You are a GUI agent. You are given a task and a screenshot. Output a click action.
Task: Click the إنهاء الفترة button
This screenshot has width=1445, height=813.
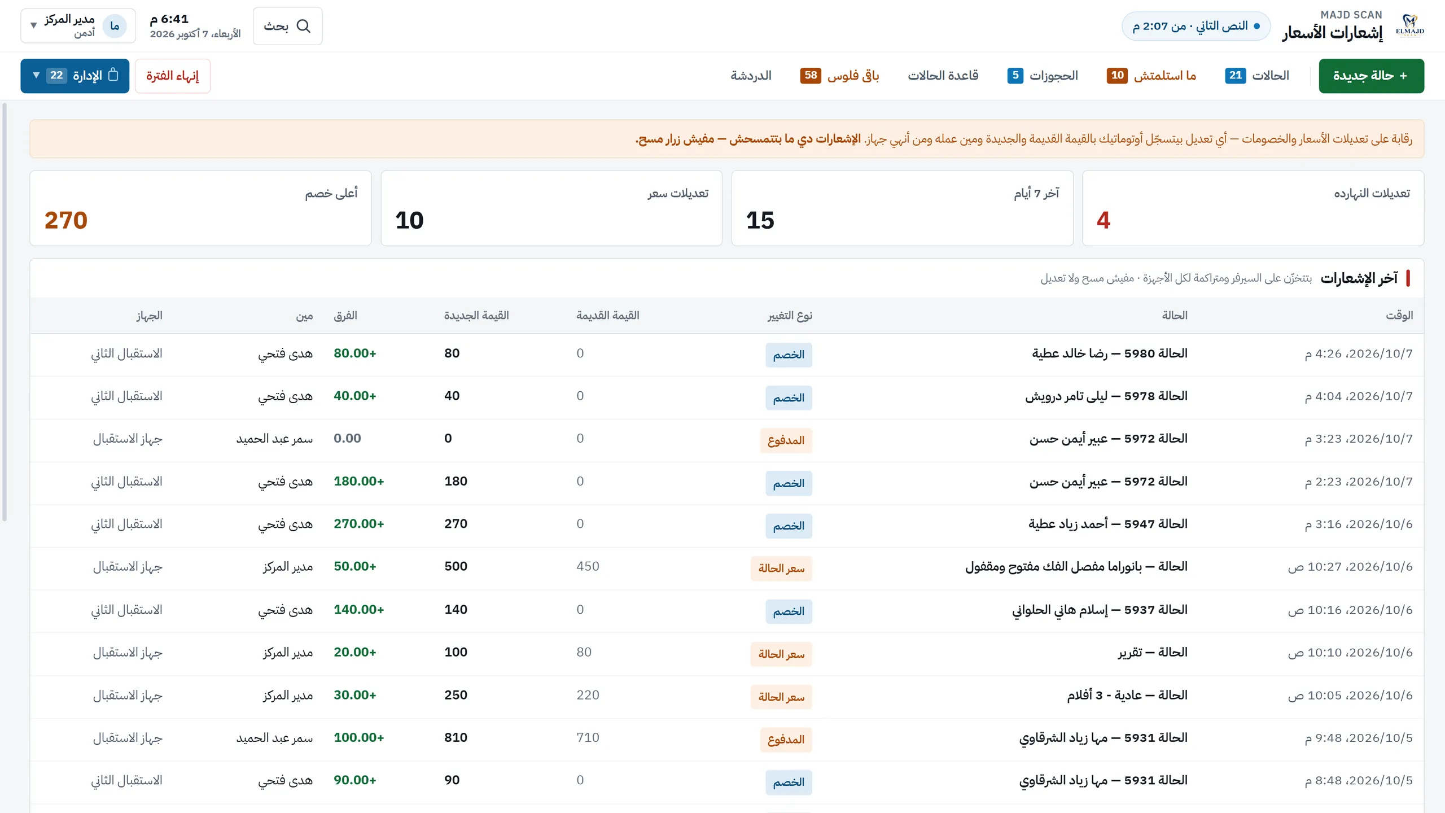tap(173, 76)
